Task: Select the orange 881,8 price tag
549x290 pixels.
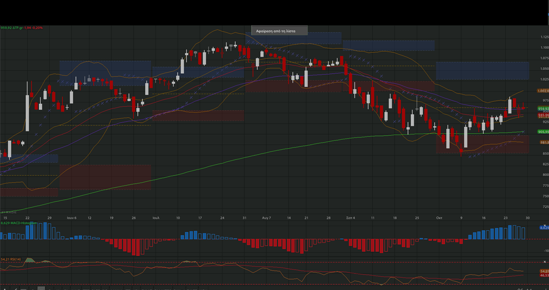Action: [544, 143]
